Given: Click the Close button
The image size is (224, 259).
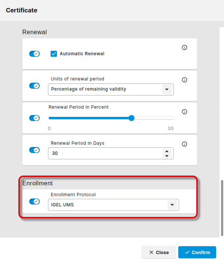Looking at the screenshot, I should 159,252.
